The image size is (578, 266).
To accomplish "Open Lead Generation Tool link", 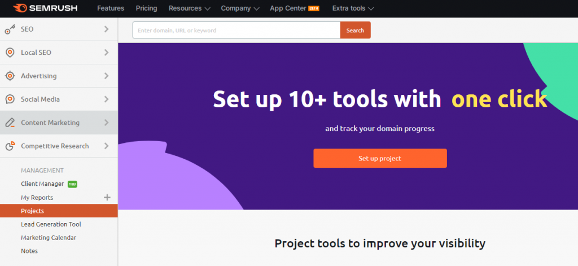I will click(x=51, y=224).
